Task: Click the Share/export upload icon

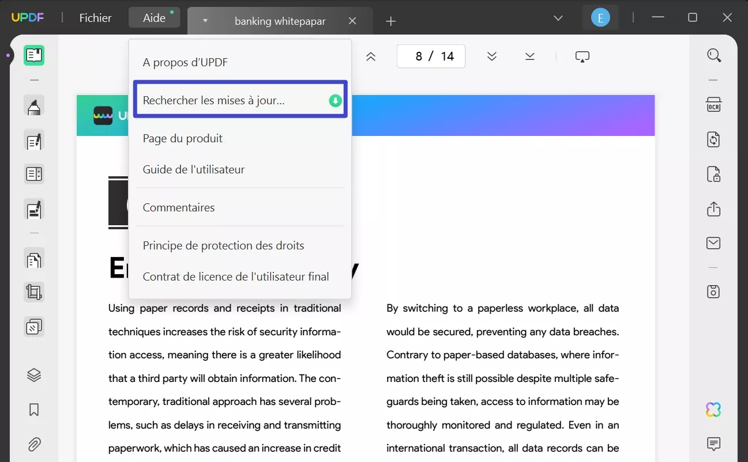Action: (x=713, y=209)
